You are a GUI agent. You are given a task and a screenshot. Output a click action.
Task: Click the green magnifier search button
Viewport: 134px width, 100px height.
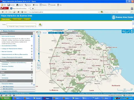click(40, 24)
